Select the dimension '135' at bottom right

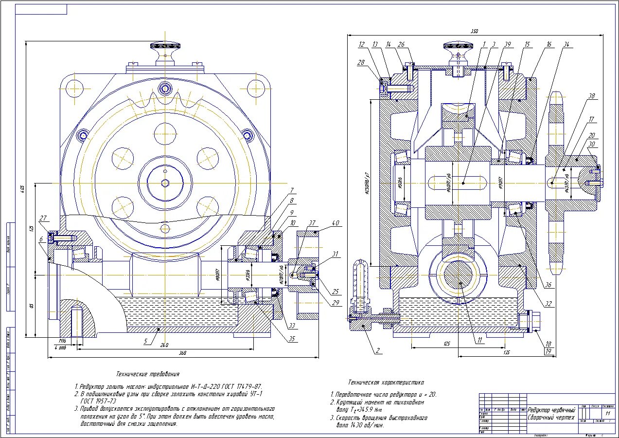tap(506, 353)
